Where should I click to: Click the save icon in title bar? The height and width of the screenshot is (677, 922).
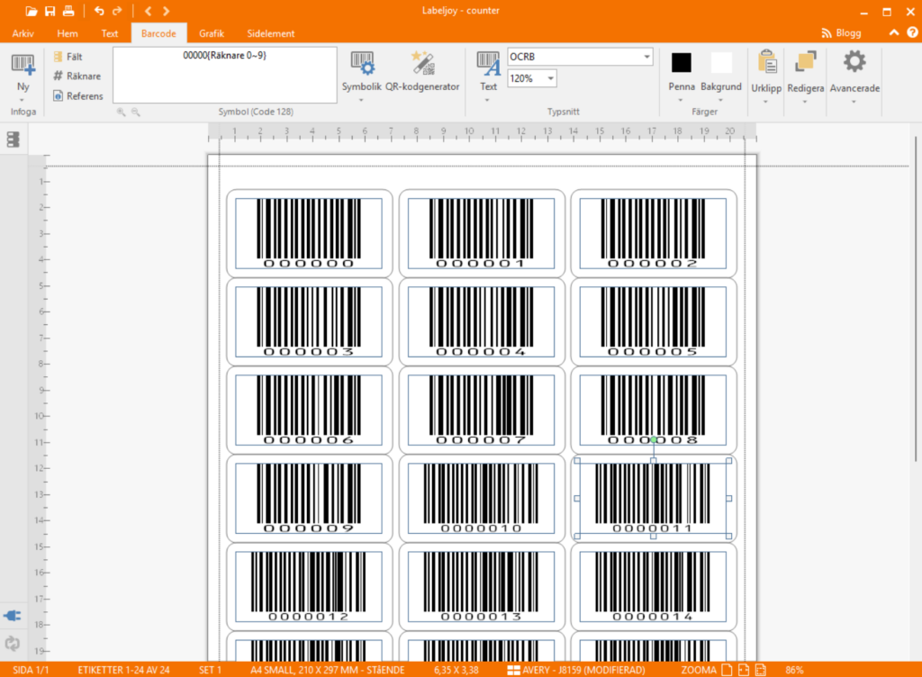point(50,12)
